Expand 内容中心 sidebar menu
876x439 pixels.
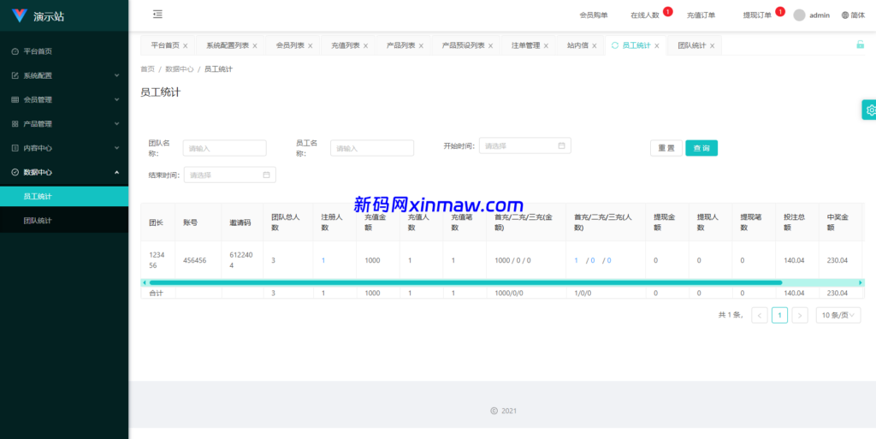(64, 148)
